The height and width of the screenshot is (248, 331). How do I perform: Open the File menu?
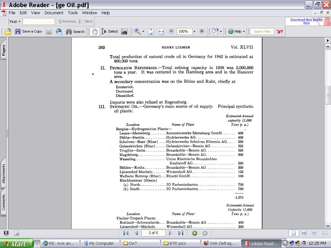pyautogui.click(x=12, y=13)
